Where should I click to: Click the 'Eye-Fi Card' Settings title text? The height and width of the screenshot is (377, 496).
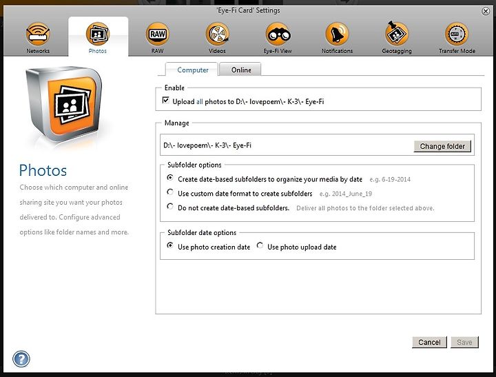[248, 10]
